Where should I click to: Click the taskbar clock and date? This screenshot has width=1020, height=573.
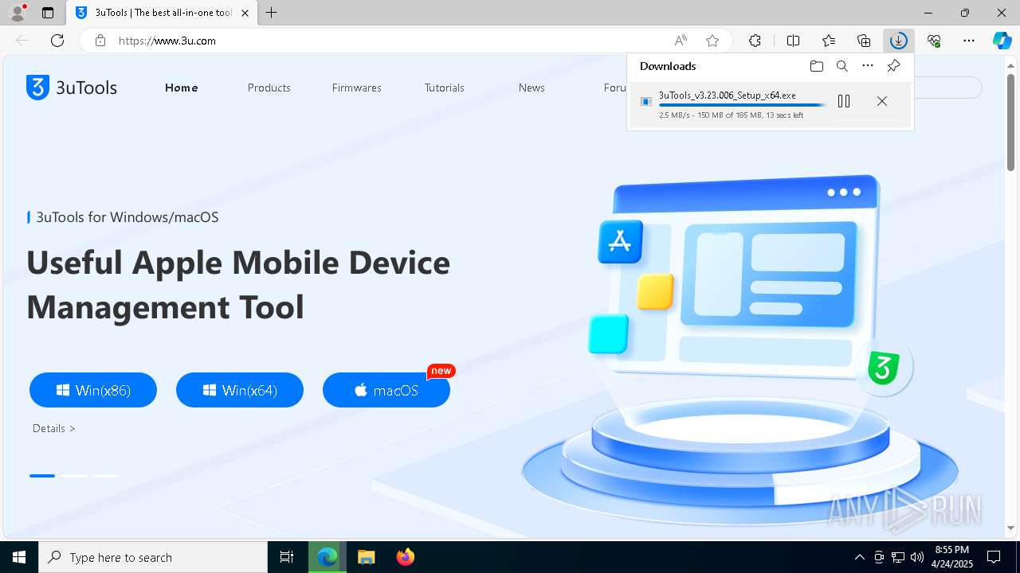[x=951, y=557]
